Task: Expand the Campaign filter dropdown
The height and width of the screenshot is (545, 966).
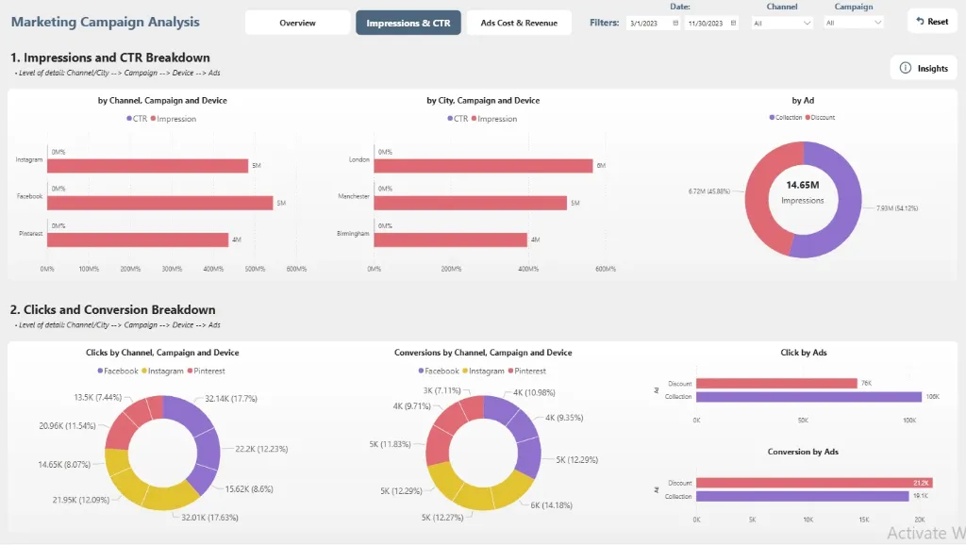Action: (x=877, y=23)
